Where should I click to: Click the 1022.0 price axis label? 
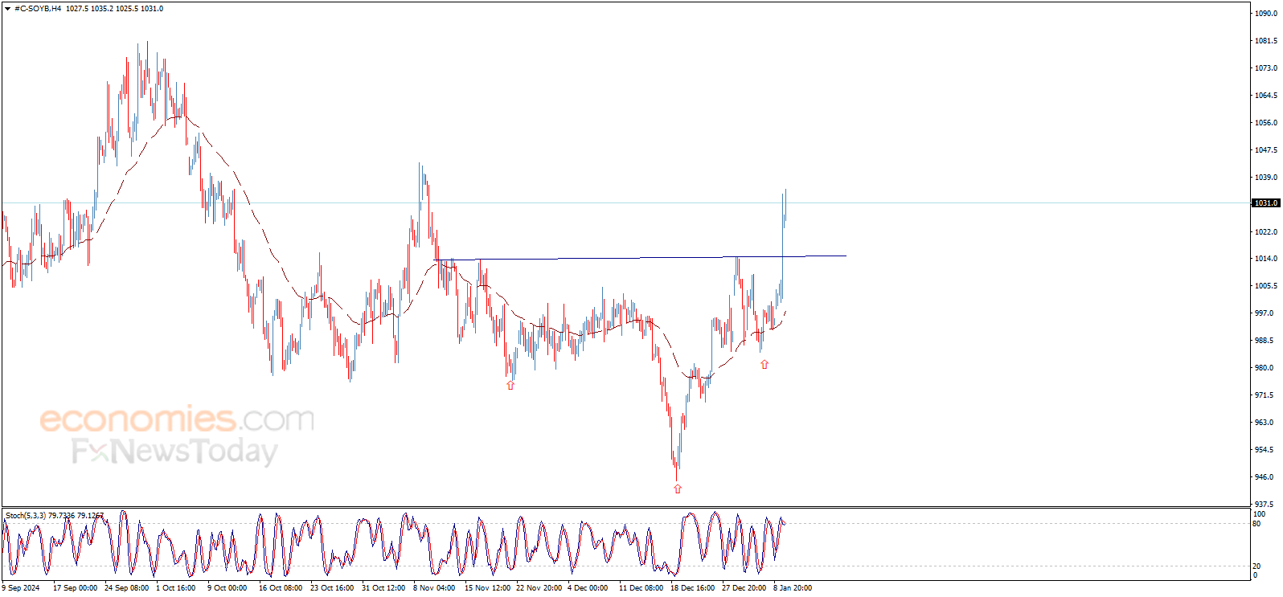[1266, 232]
